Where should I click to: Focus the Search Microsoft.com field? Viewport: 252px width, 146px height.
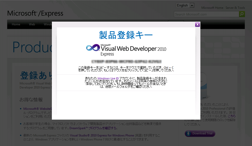pyautogui.click(x=206, y=14)
